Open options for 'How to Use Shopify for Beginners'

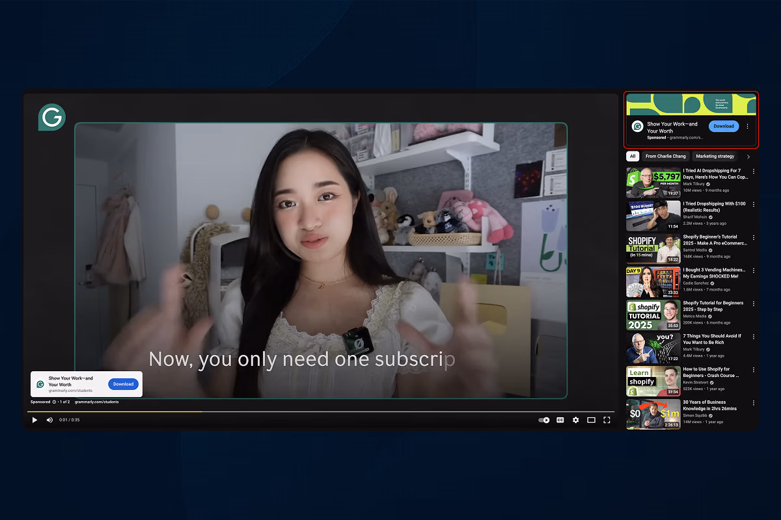coord(754,370)
